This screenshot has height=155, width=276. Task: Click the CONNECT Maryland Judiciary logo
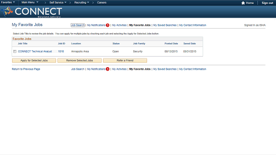31,12
